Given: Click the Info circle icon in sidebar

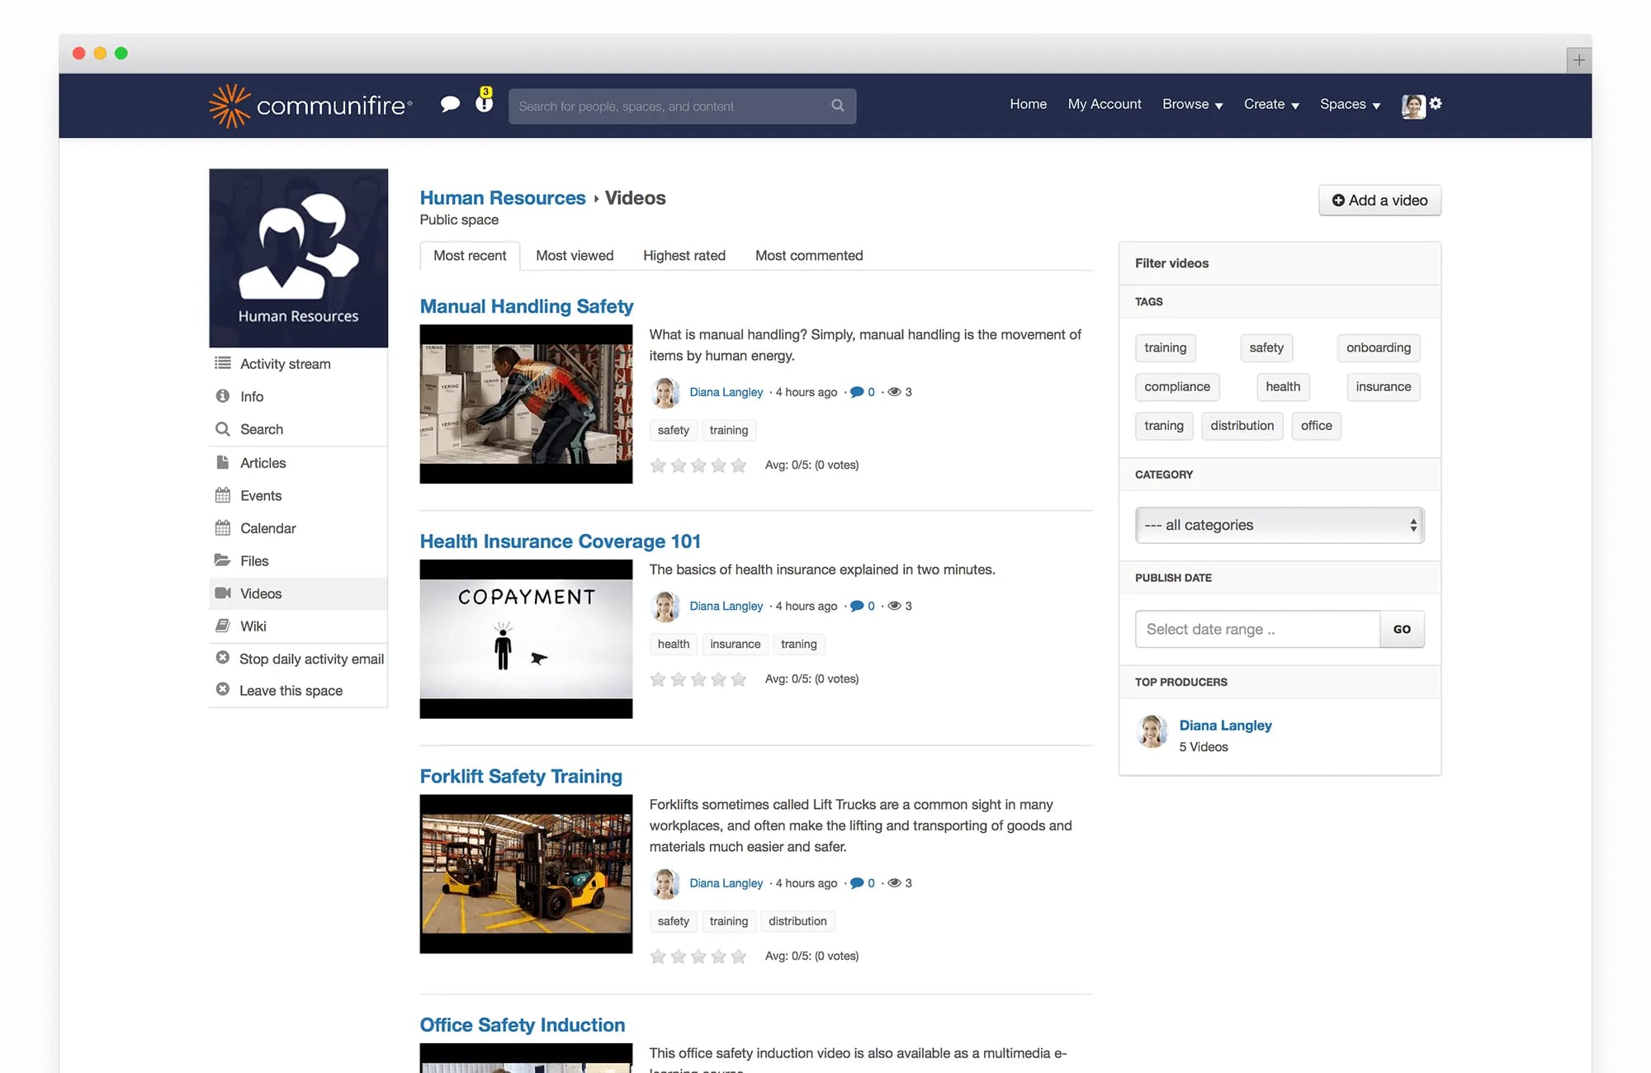Looking at the screenshot, I should [223, 396].
